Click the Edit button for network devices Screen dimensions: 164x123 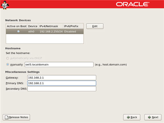[95, 26]
